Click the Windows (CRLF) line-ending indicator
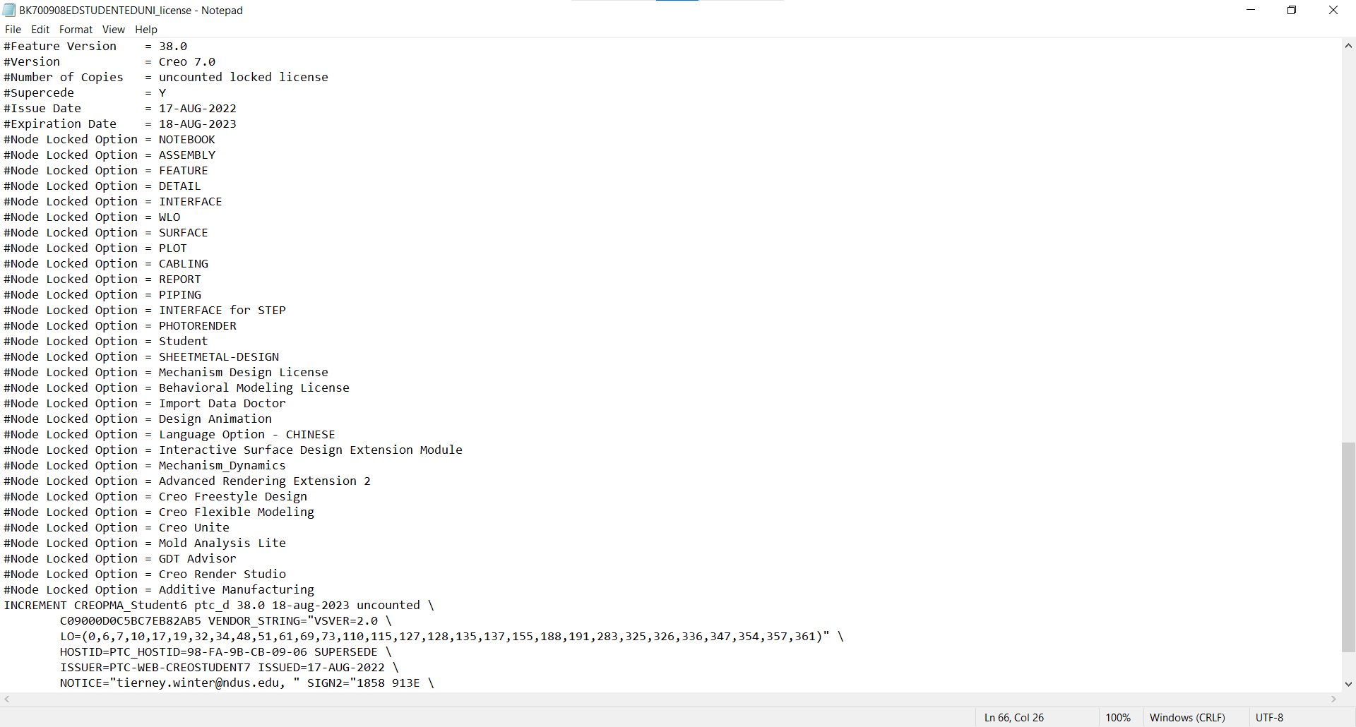1356x727 pixels. point(1188,717)
